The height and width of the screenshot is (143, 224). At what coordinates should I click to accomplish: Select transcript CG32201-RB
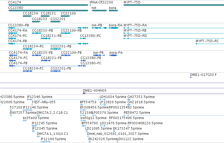coord(56,49)
